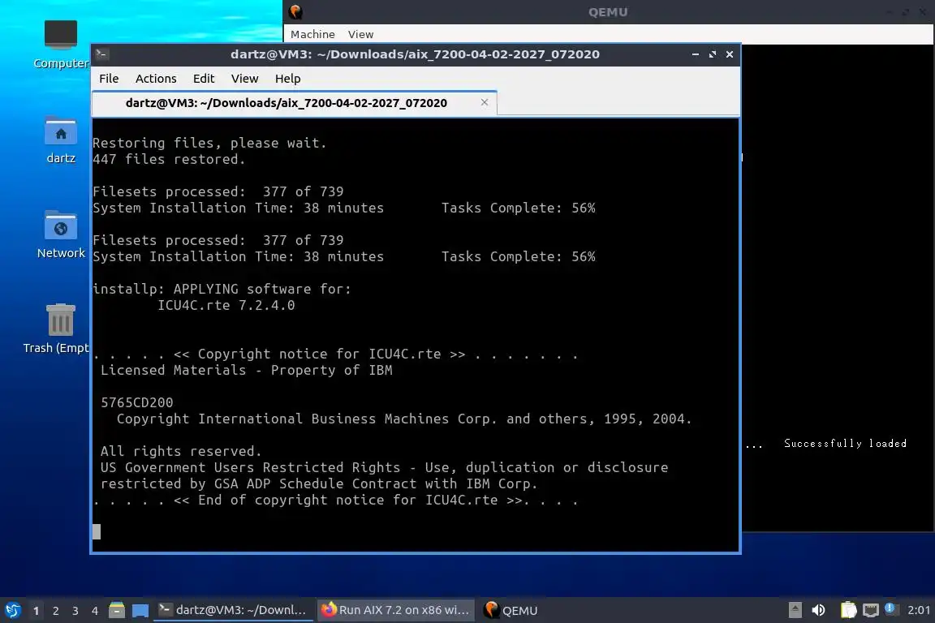This screenshot has width=935, height=623.
Task: Switch to workspace 1
Action: pos(37,611)
